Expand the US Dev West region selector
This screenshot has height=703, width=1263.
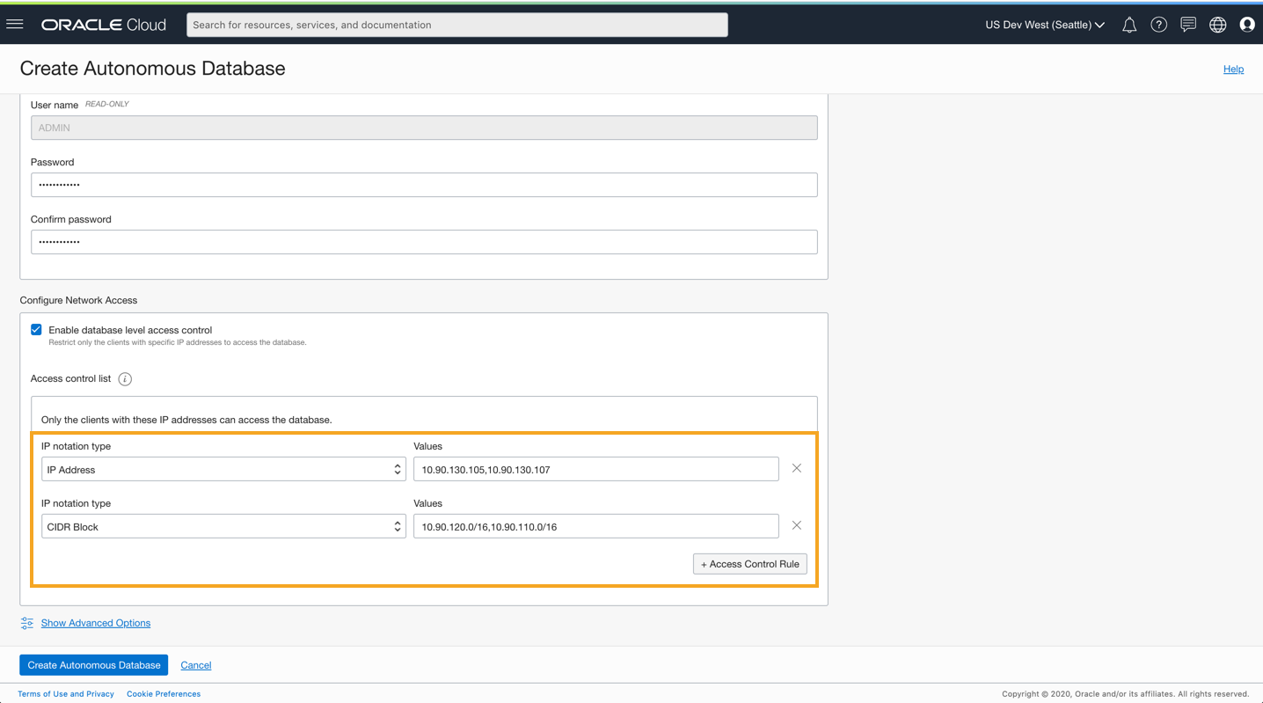(1045, 25)
